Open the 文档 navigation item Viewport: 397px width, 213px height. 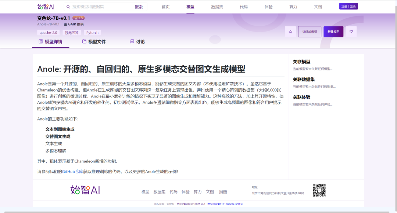point(318,7)
